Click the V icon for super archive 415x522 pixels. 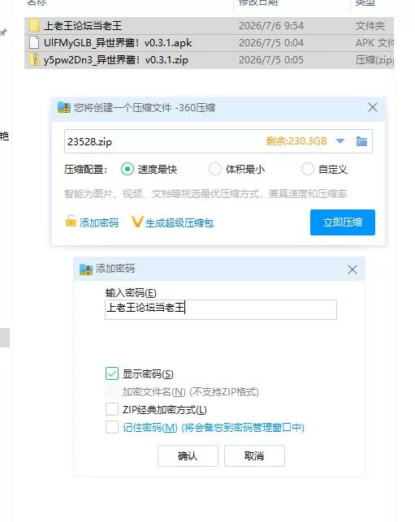coord(137,222)
